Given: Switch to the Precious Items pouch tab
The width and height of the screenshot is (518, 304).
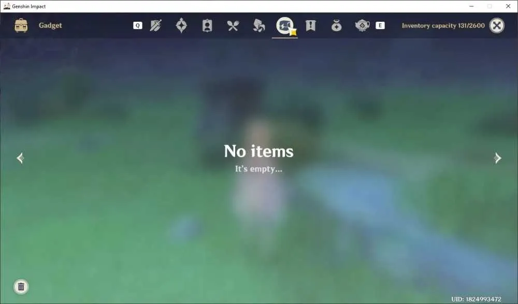Looking at the screenshot, I should (336, 25).
